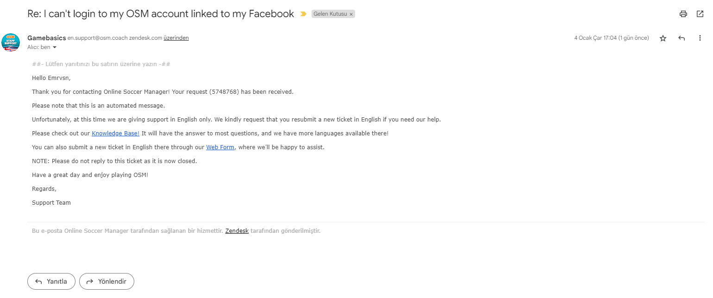Click the OSM Staff Support avatar
Image resolution: width=713 pixels, height=298 pixels.
(11, 42)
